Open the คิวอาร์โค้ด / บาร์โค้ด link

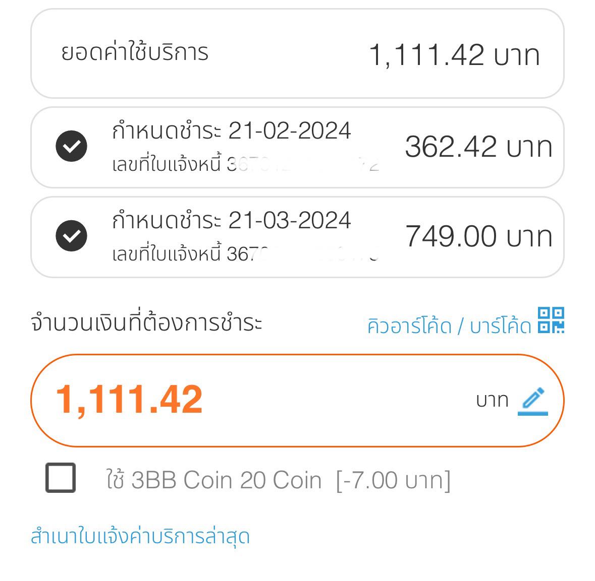[x=449, y=326]
